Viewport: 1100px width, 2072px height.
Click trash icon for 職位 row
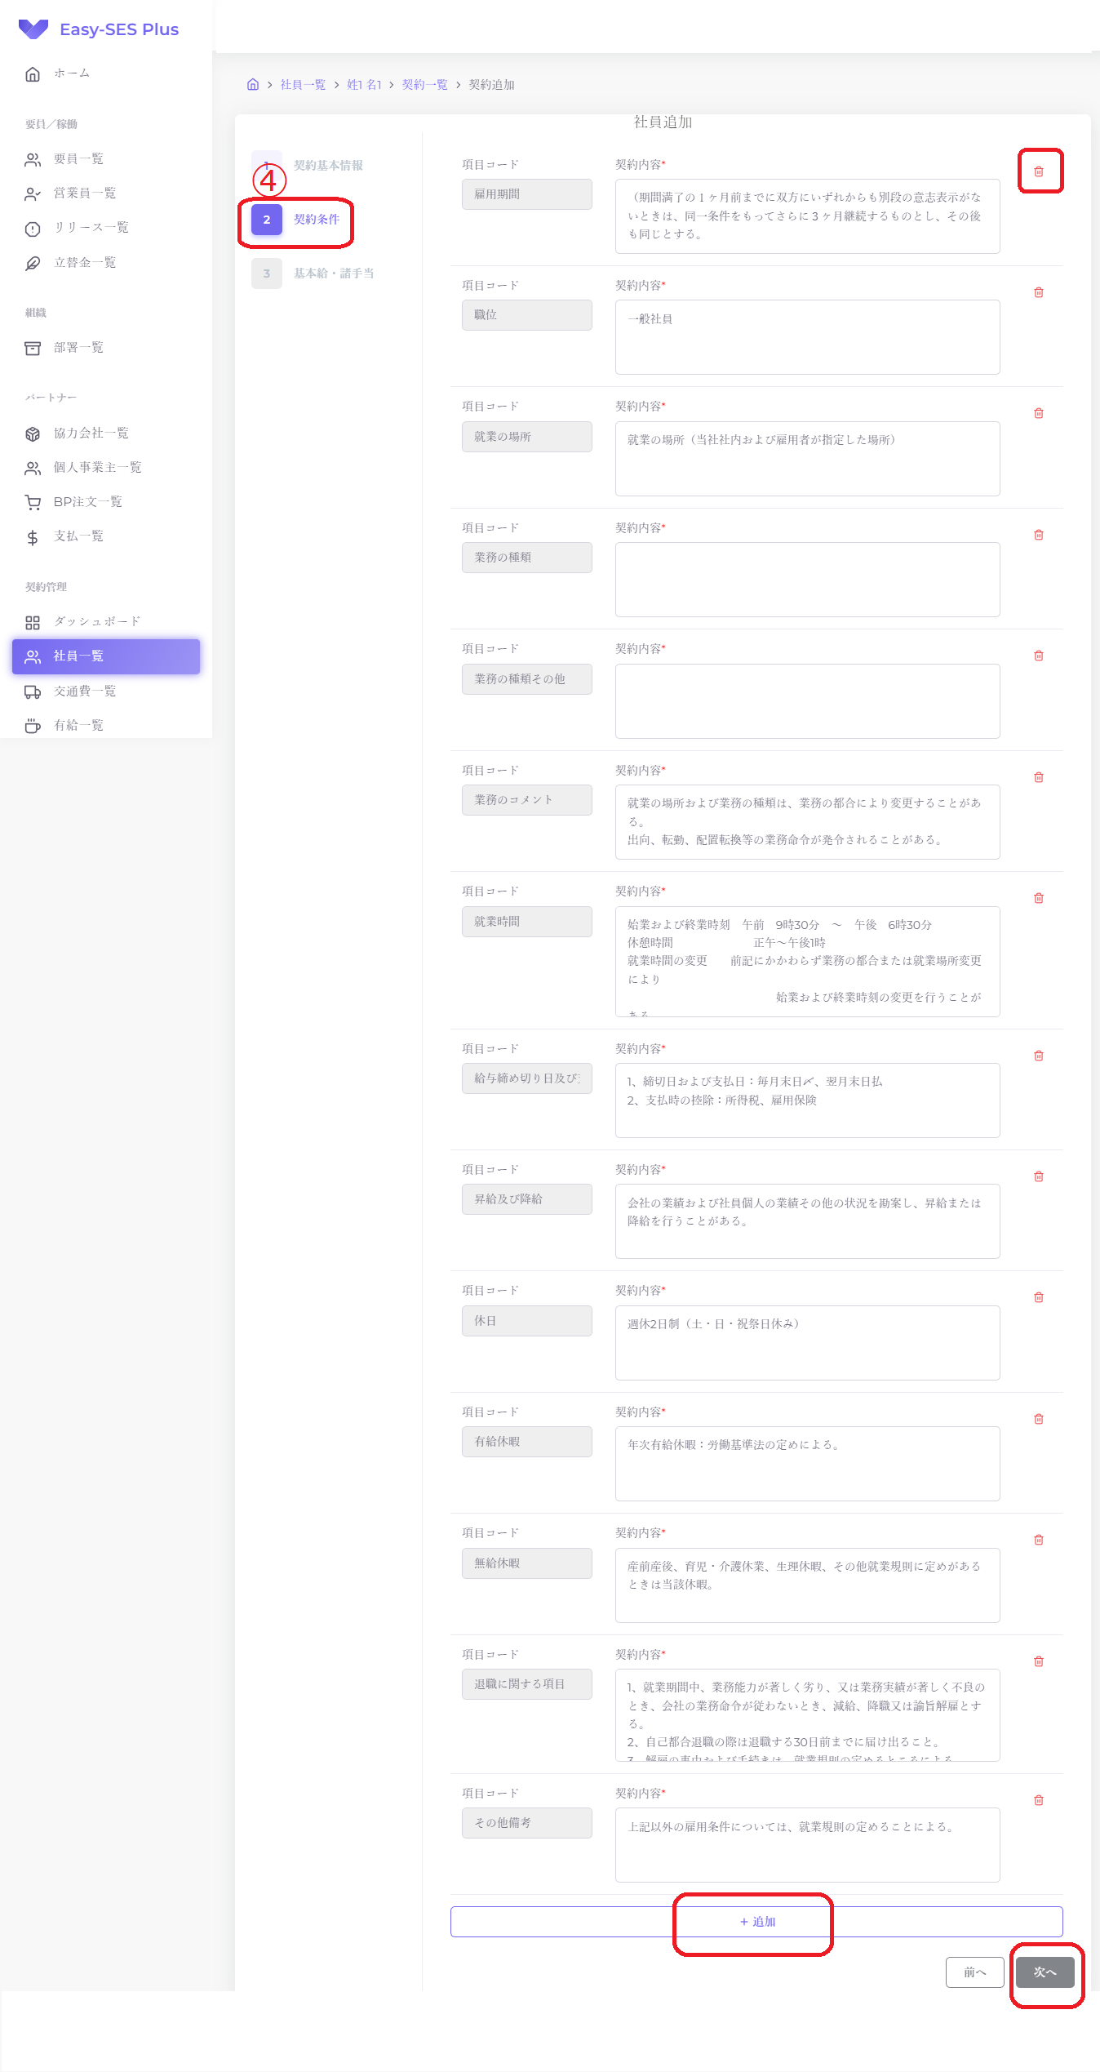(1038, 292)
